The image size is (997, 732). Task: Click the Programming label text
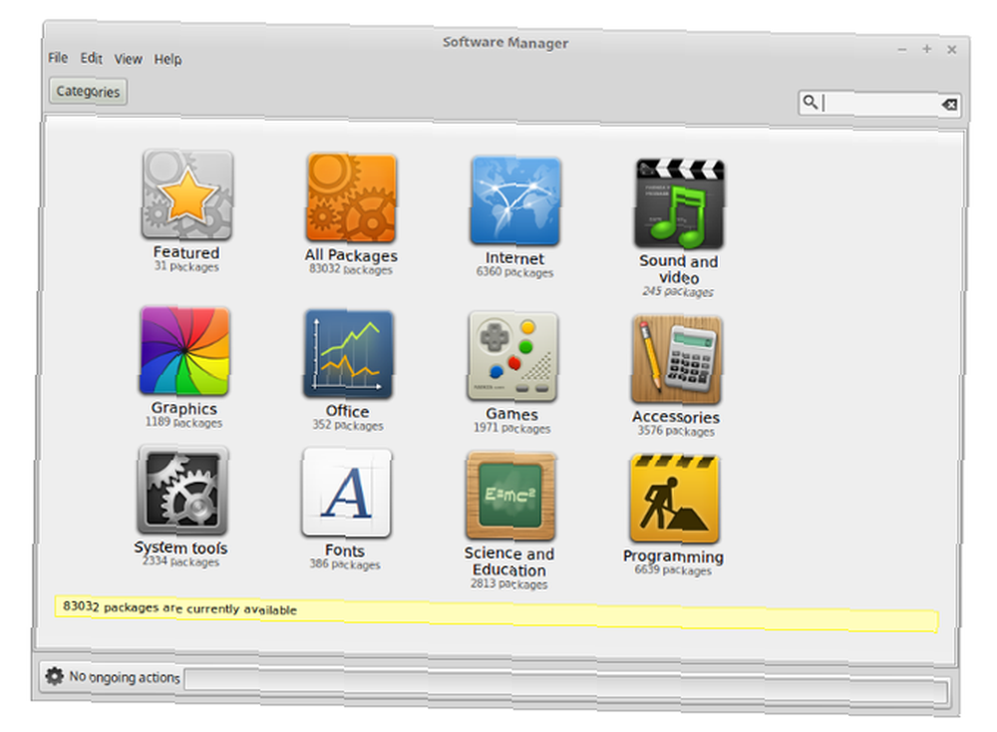[x=673, y=556]
